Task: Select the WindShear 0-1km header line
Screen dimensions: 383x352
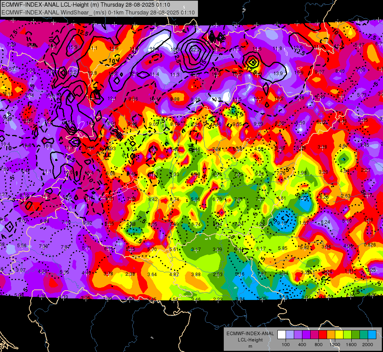Action: tap(98, 13)
